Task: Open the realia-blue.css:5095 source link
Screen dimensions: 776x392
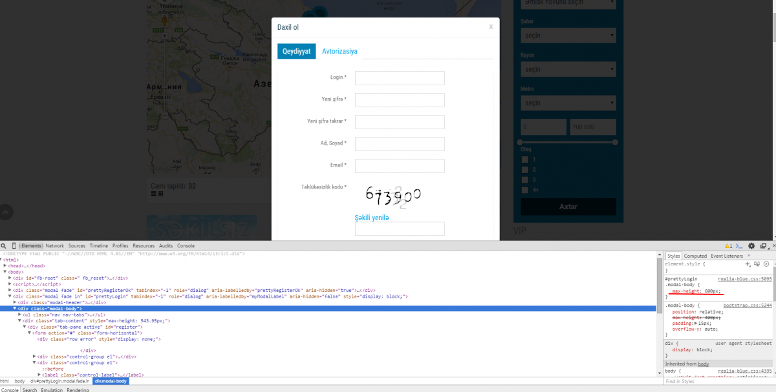Action: click(745, 278)
